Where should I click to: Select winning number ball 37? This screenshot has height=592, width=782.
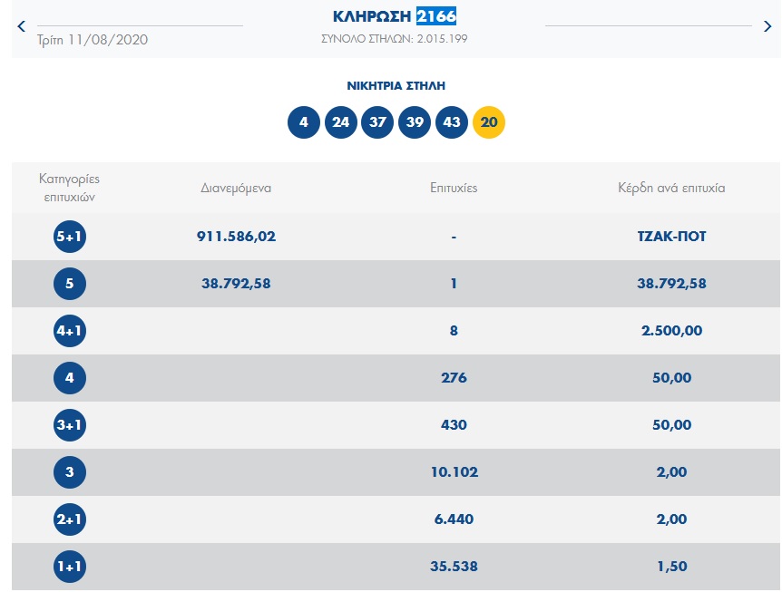coord(377,122)
